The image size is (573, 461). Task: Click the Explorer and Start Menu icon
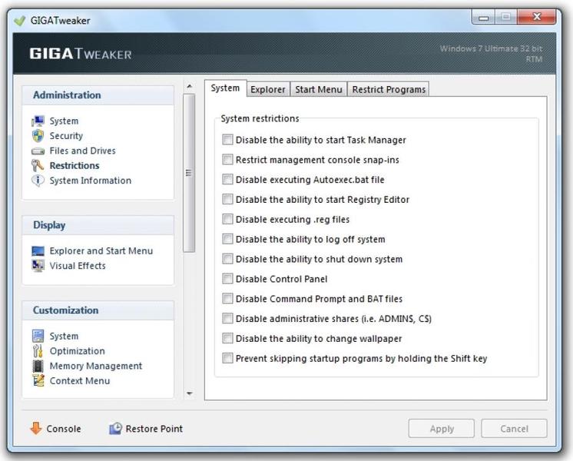pyautogui.click(x=38, y=251)
